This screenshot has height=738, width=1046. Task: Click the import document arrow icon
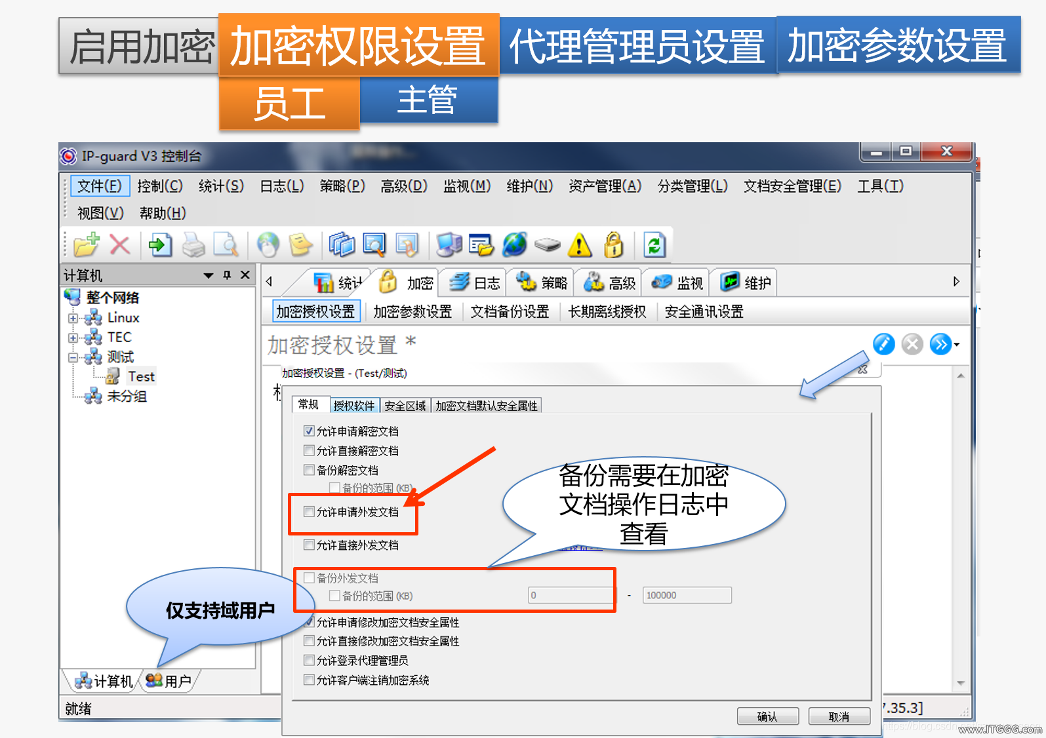(x=160, y=245)
